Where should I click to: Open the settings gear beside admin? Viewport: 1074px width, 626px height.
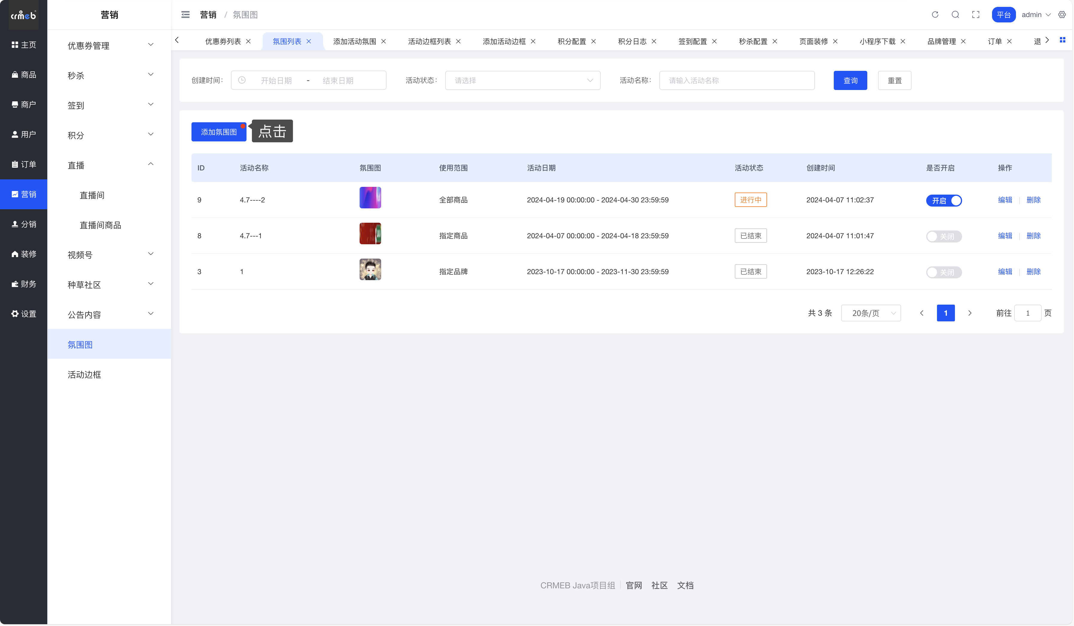click(1062, 14)
